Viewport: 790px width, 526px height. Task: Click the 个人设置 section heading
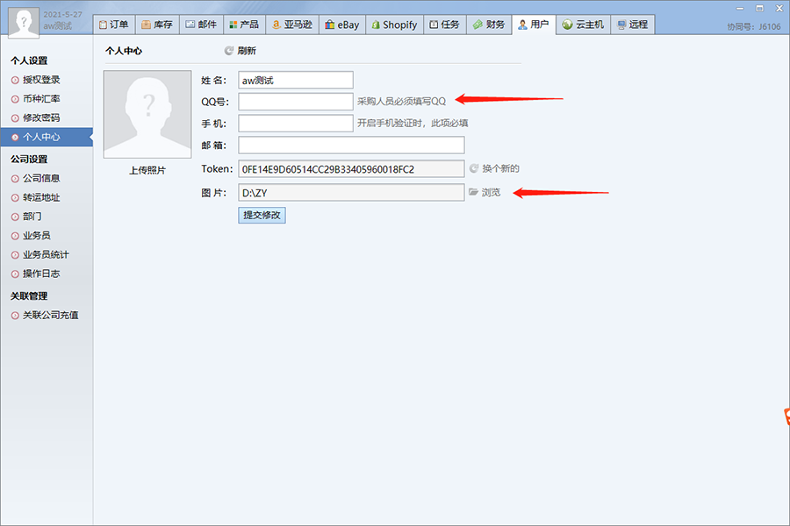29,60
